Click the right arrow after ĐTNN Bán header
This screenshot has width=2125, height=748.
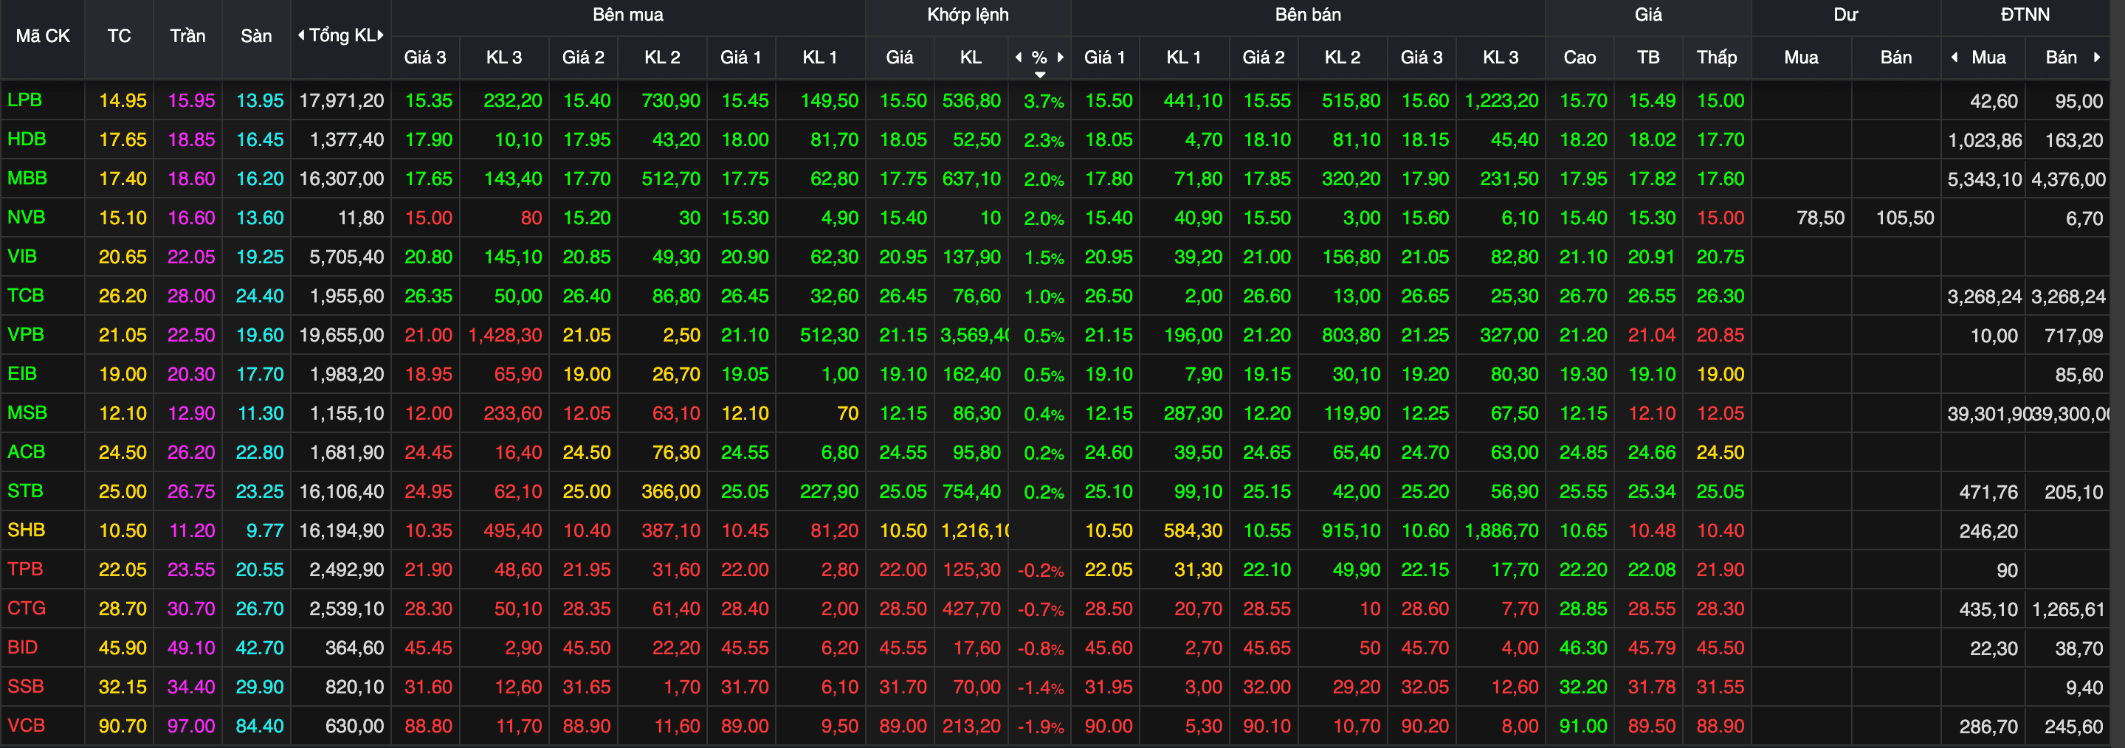[x=2096, y=57]
